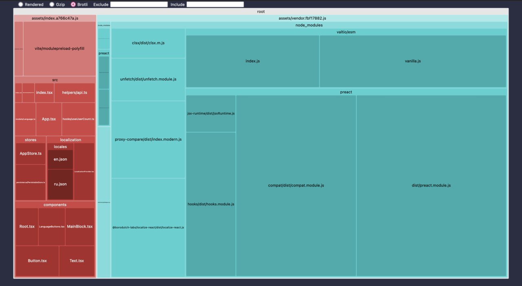Select the index.tsx block in src

coord(44,93)
